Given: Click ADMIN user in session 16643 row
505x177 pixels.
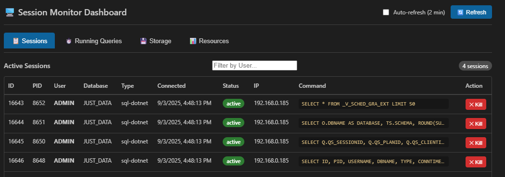Looking at the screenshot, I should point(64,103).
